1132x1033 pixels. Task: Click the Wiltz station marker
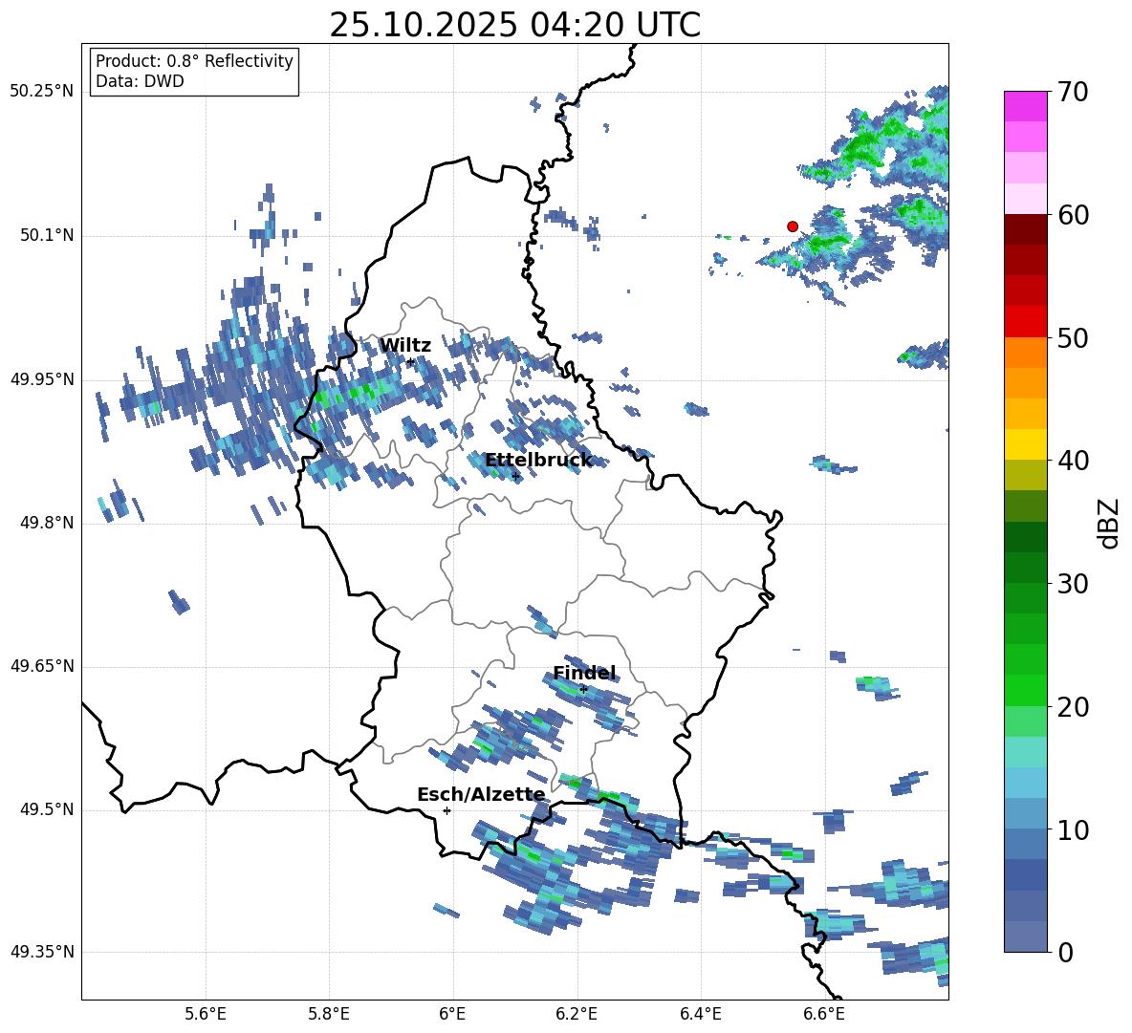pyautogui.click(x=410, y=362)
